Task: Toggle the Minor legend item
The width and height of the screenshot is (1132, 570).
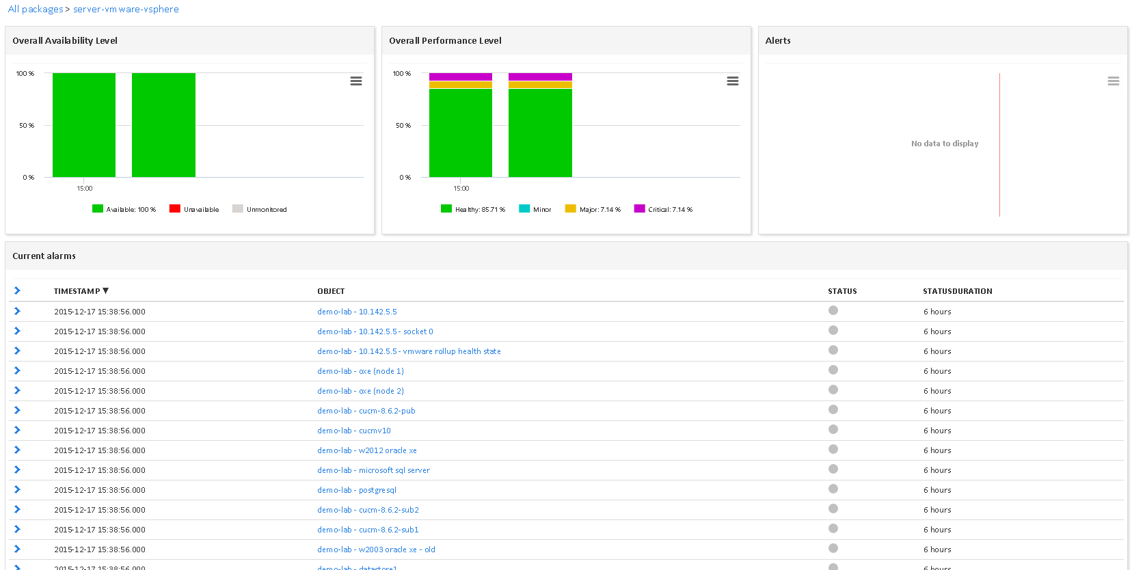Action: (535, 209)
